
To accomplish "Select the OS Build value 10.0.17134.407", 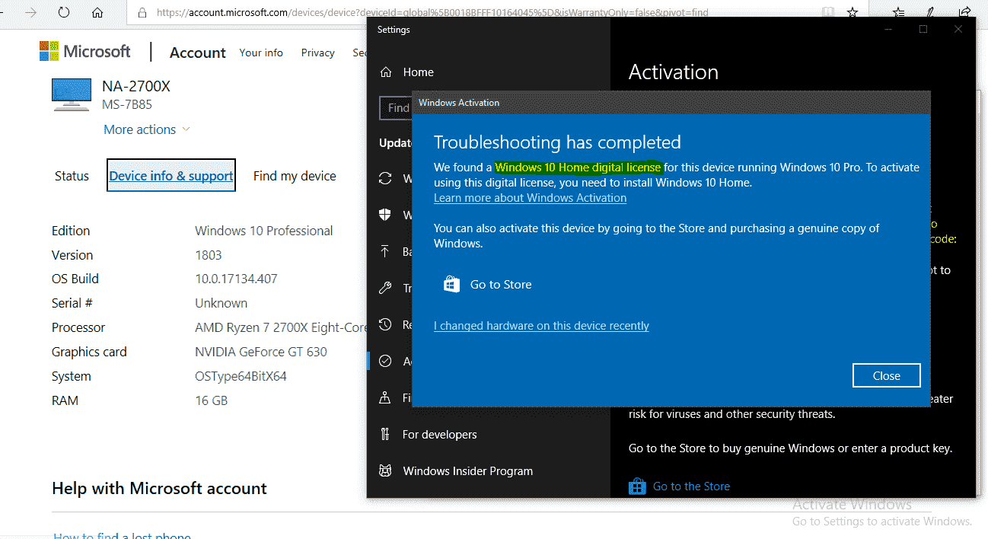I will pos(236,279).
